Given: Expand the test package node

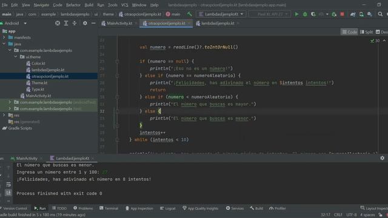Looking at the screenshot, I should [10, 108].
